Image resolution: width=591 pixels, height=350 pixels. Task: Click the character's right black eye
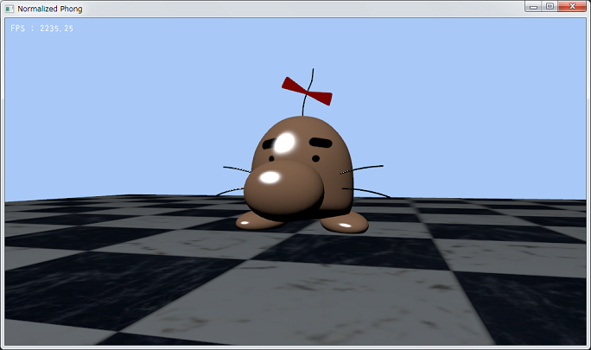click(321, 142)
